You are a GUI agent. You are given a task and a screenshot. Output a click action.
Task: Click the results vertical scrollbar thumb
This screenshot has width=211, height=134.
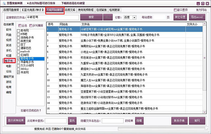205,58
